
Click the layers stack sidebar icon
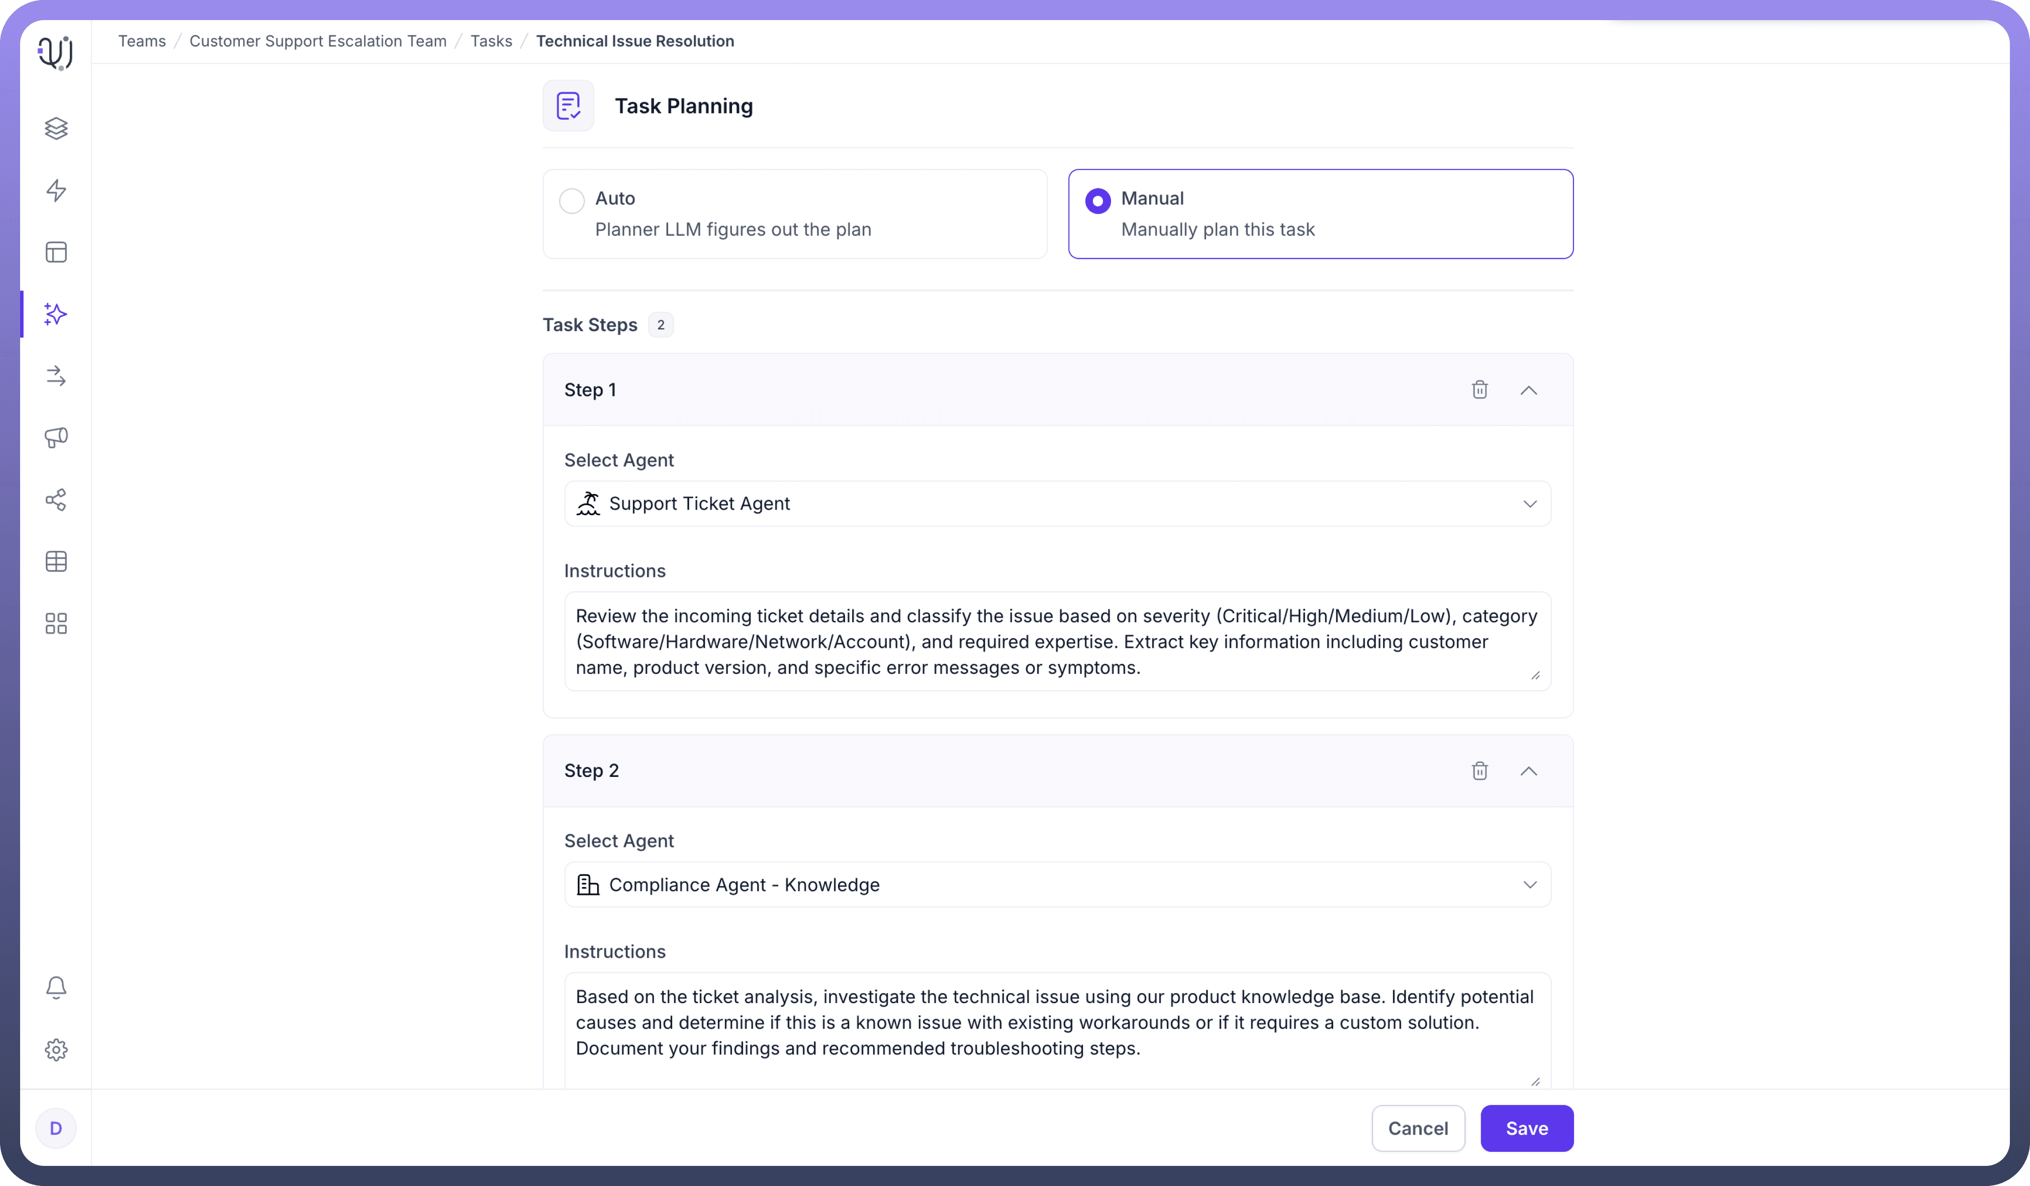coord(56,129)
